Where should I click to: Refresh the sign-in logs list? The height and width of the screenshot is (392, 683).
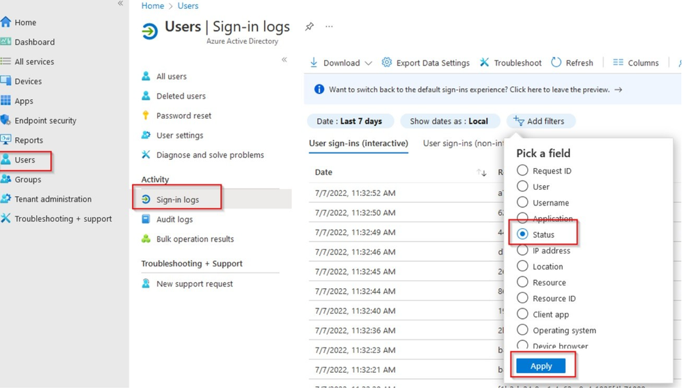tap(572, 63)
